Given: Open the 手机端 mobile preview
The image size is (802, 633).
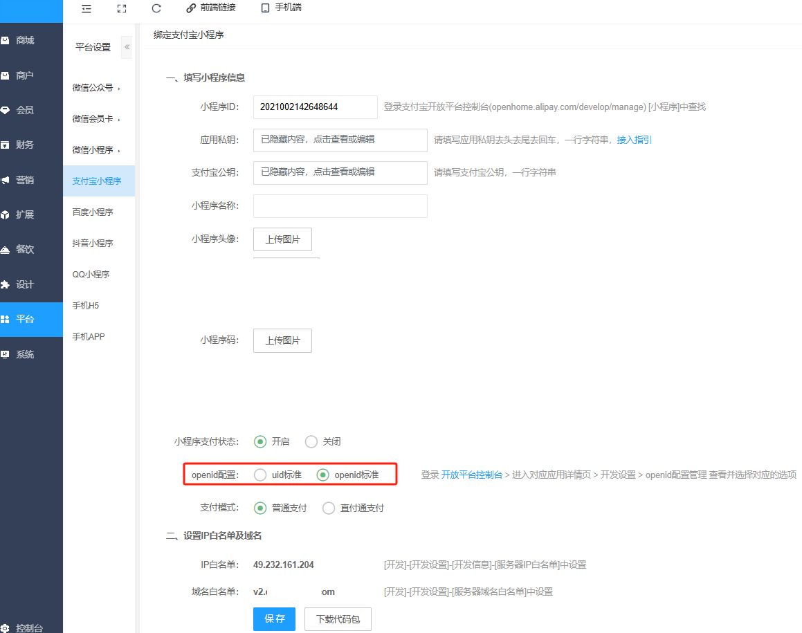Looking at the screenshot, I should tap(281, 8).
